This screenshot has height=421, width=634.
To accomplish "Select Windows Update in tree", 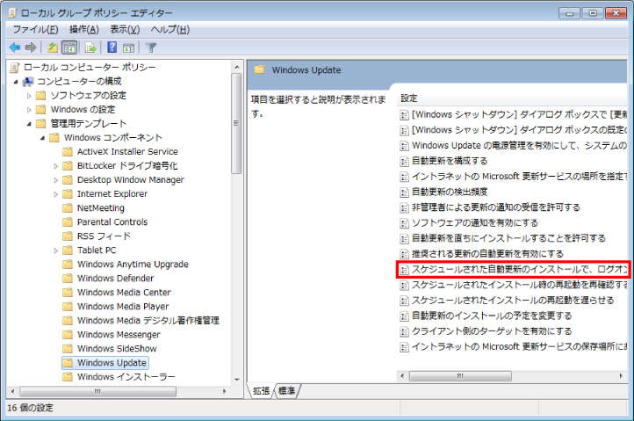I will point(112,363).
